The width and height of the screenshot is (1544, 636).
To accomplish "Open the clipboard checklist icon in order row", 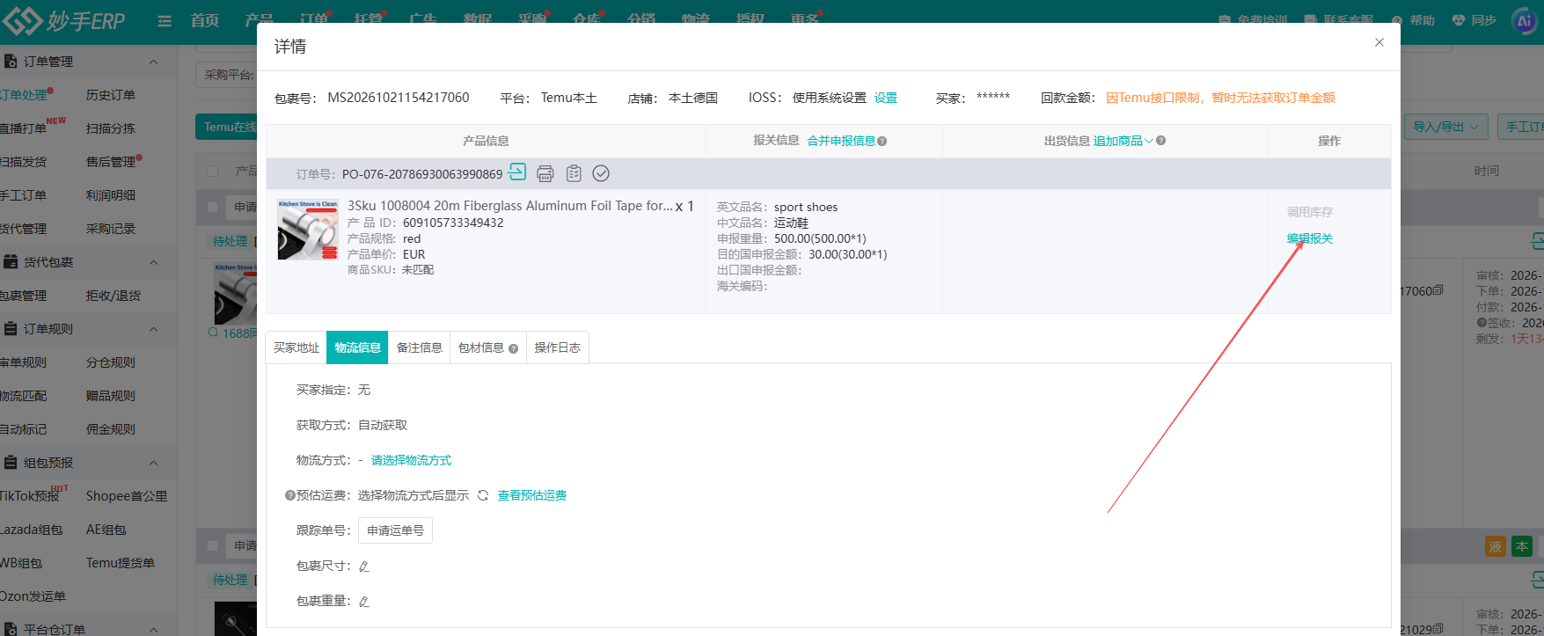I will click(574, 173).
